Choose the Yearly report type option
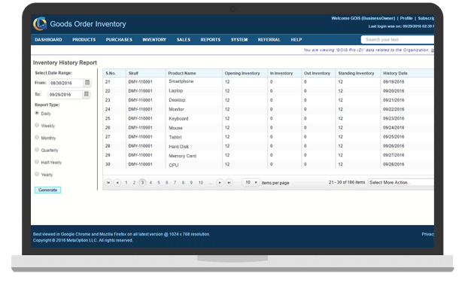Viewport: 465px width, 283px height. click(37, 174)
